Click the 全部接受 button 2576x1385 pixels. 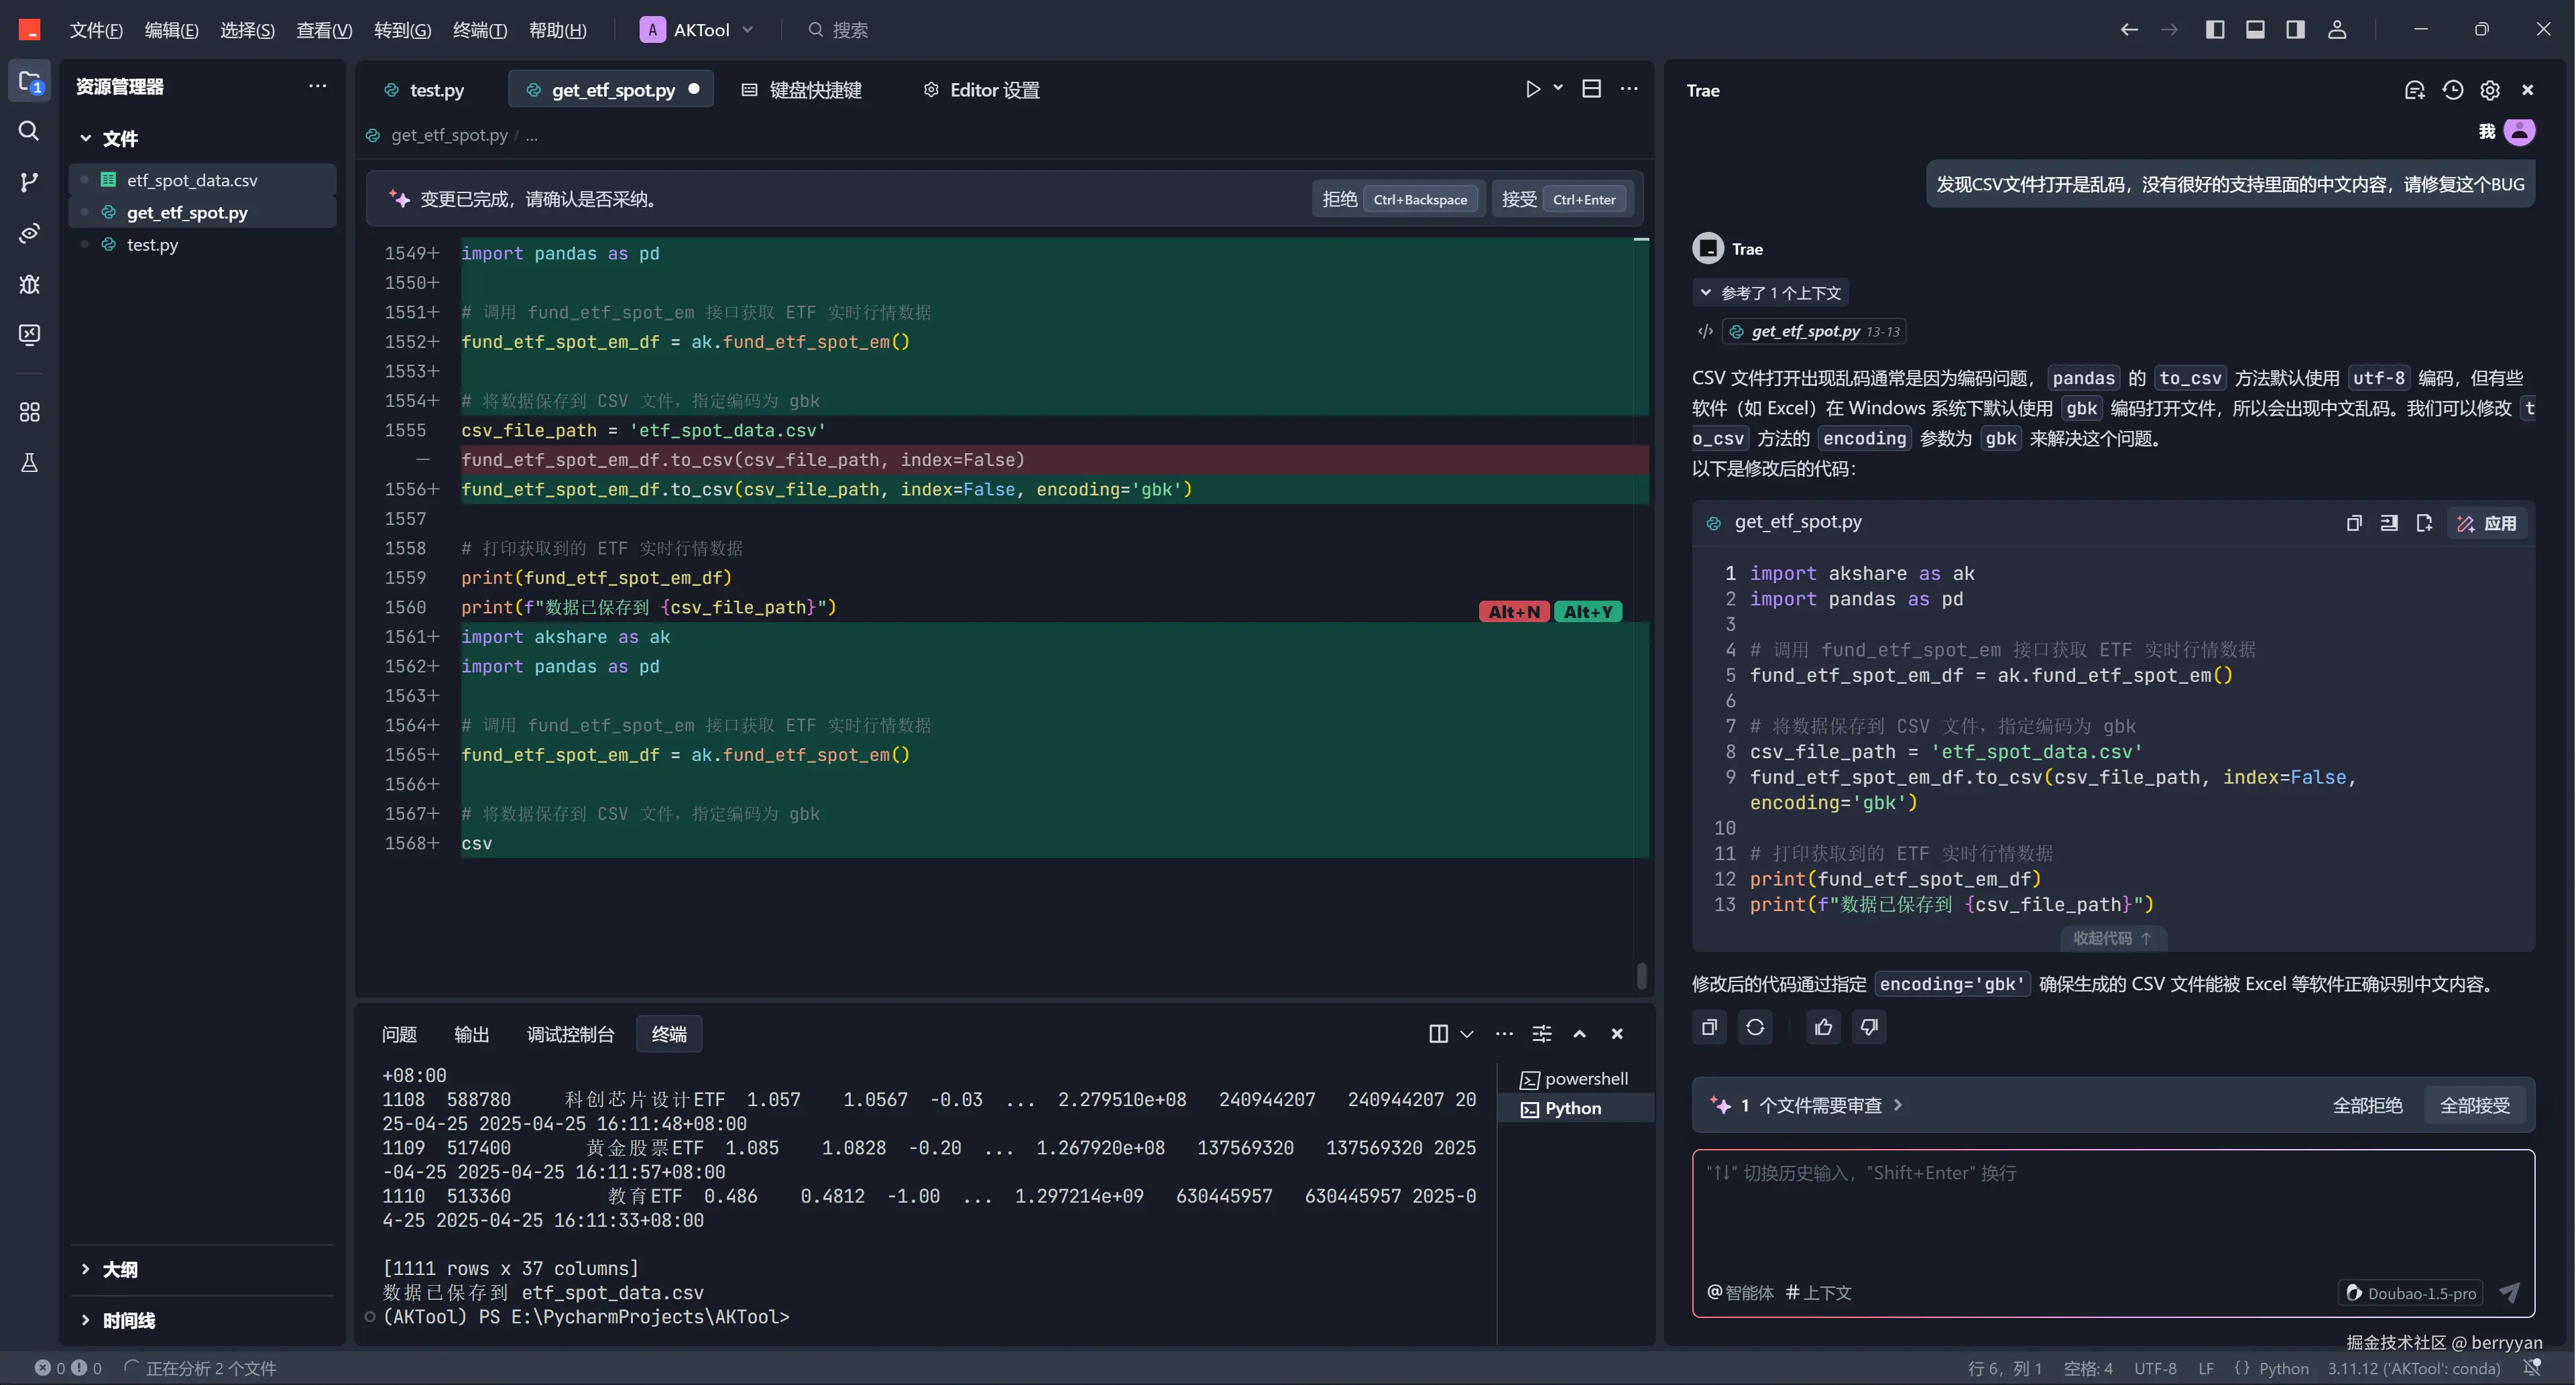point(2474,1105)
